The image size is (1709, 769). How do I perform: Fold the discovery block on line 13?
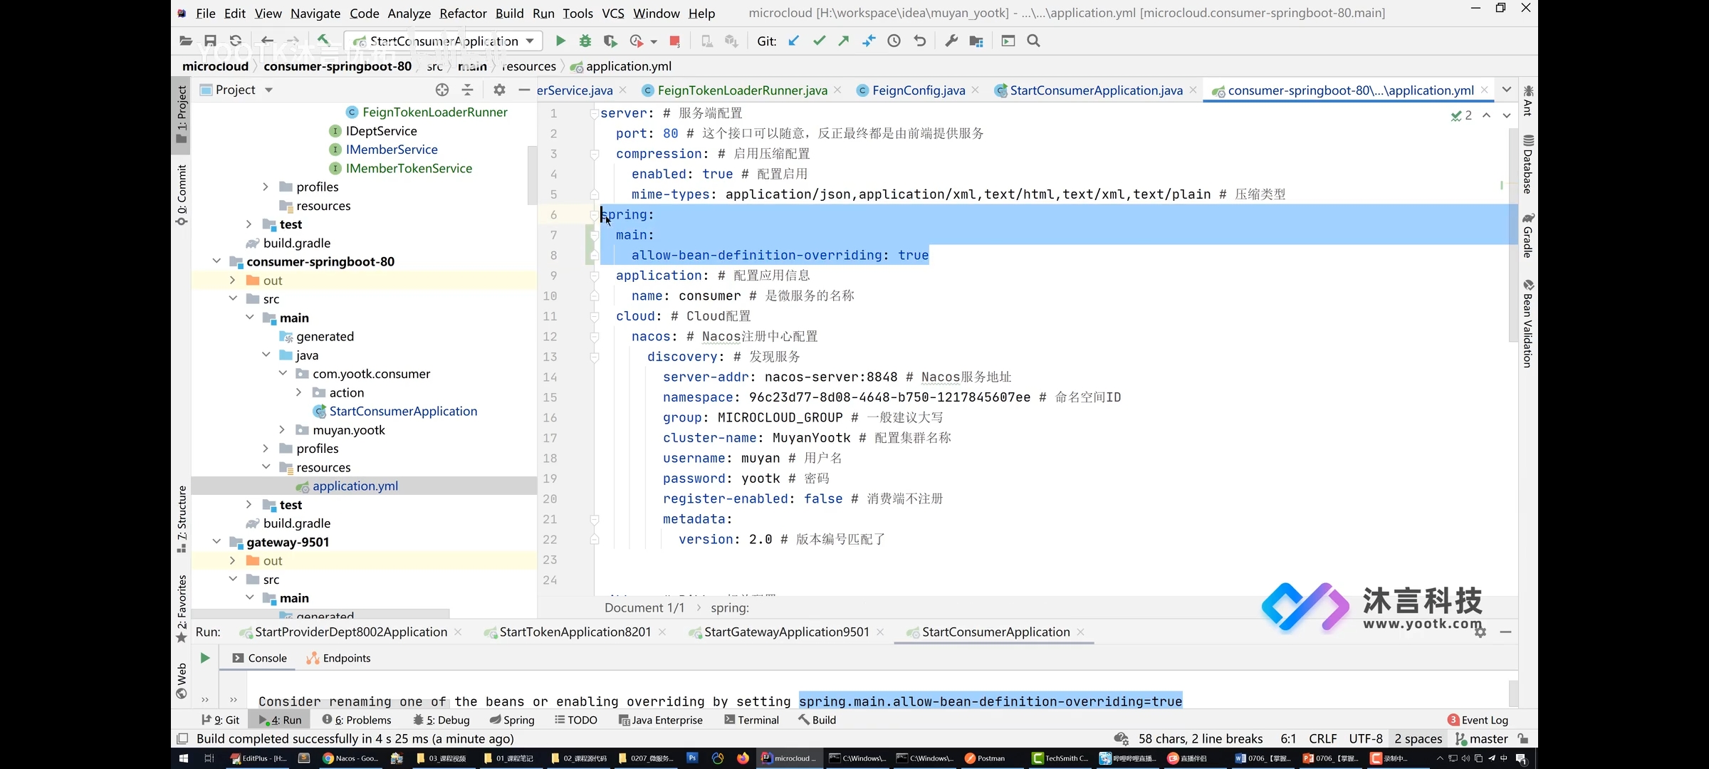594,357
